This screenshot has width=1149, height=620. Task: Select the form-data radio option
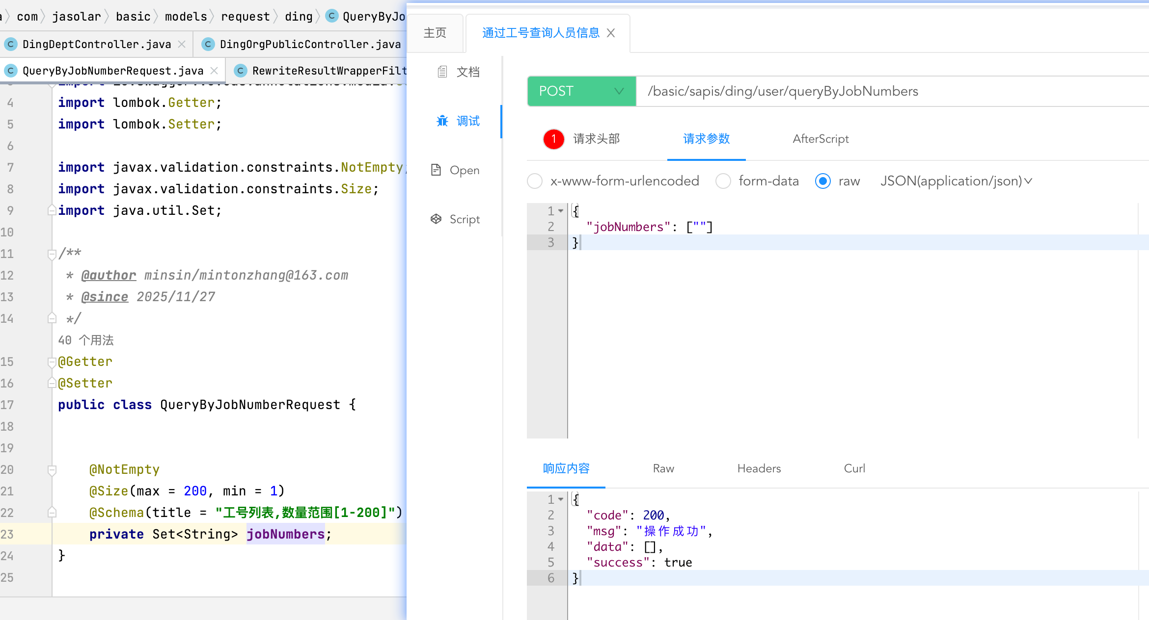coord(723,181)
